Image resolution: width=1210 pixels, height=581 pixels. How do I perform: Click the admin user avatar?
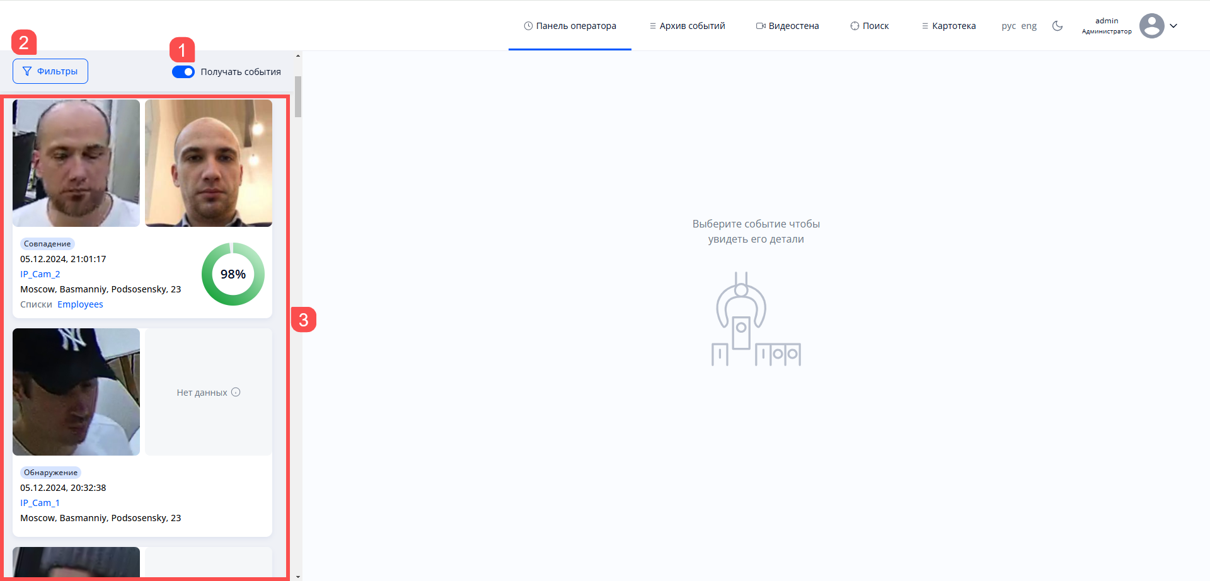pyautogui.click(x=1151, y=26)
